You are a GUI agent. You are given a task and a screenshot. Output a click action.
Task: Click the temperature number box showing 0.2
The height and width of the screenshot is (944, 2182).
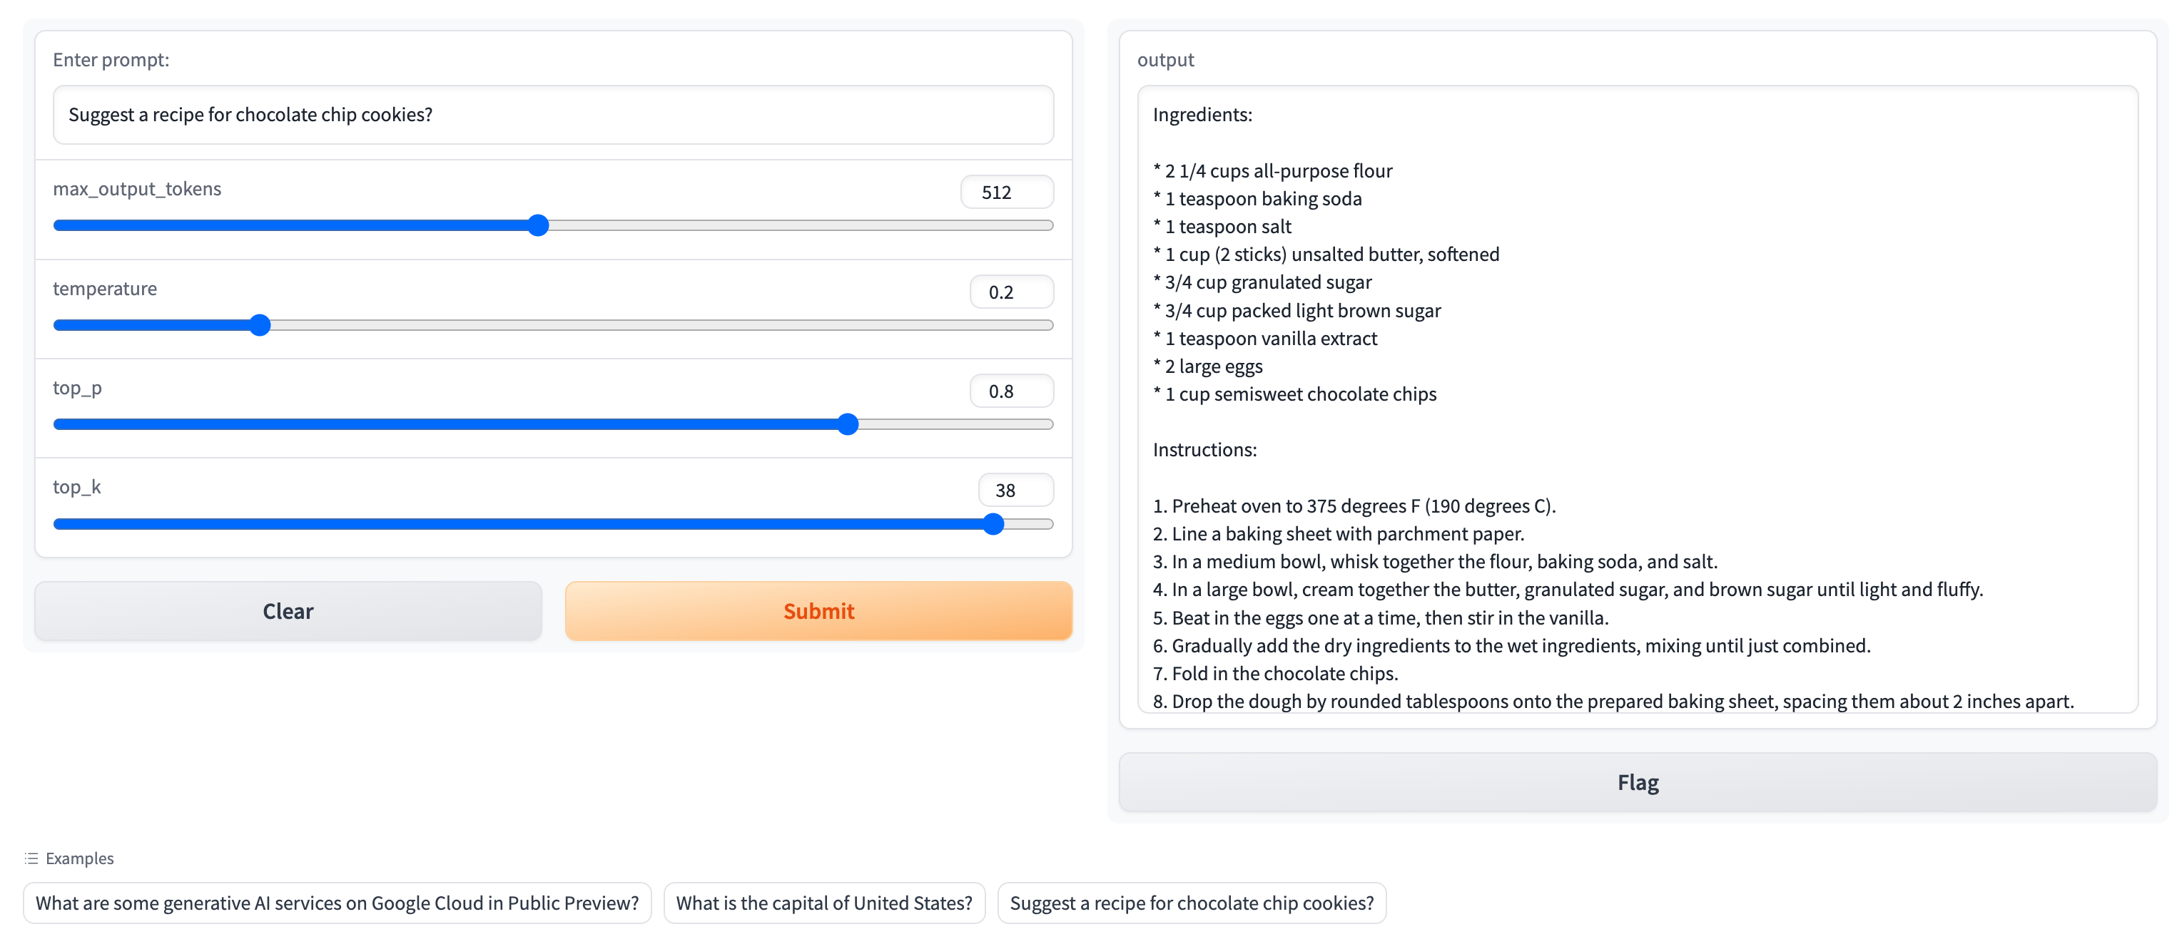[1010, 292]
